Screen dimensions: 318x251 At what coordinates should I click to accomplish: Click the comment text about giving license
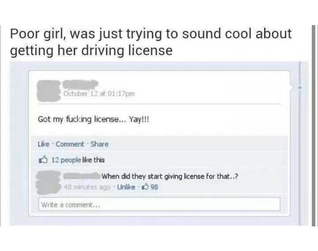(x=170, y=176)
